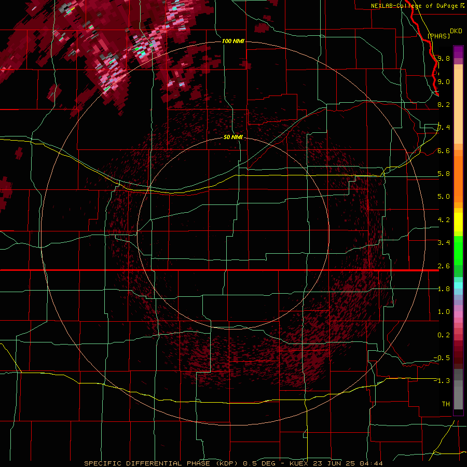Click the 0.5 DEG tilt text
Viewport: 467px width, 467px height.
(x=260, y=463)
